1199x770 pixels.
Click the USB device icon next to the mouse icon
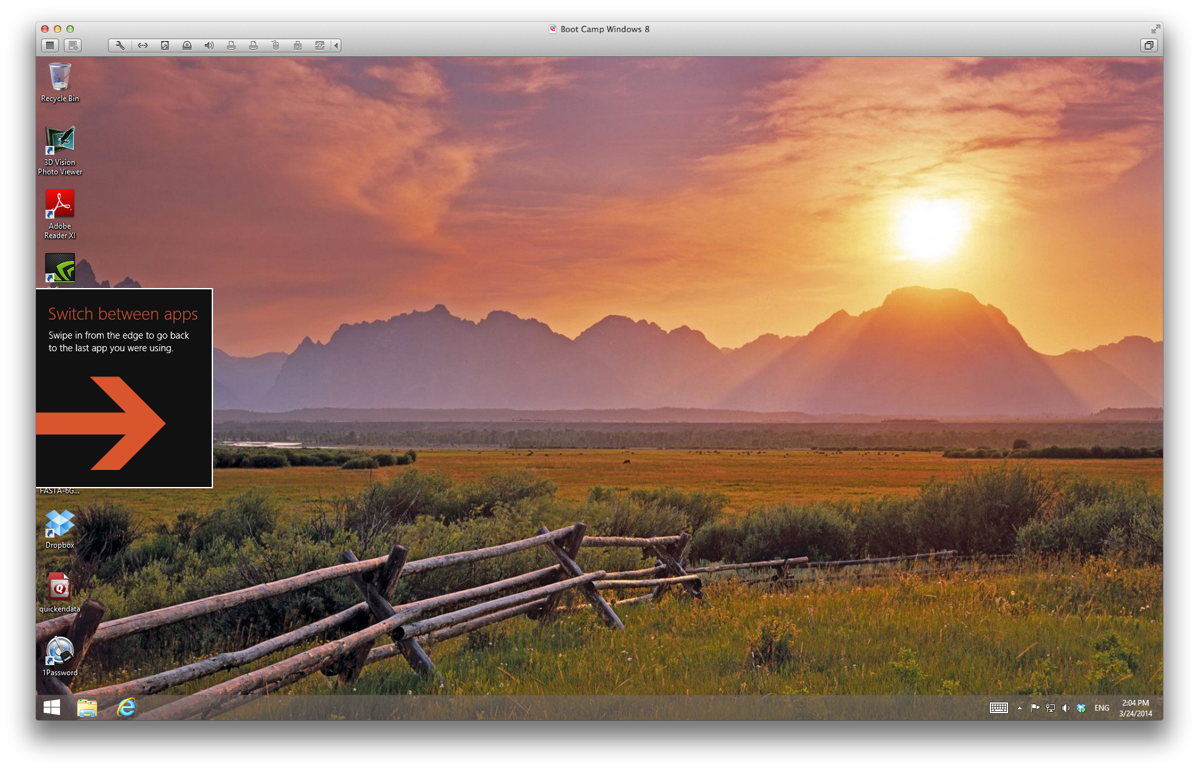tap(298, 45)
